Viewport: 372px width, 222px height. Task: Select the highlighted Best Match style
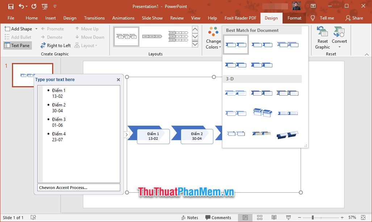click(236, 44)
